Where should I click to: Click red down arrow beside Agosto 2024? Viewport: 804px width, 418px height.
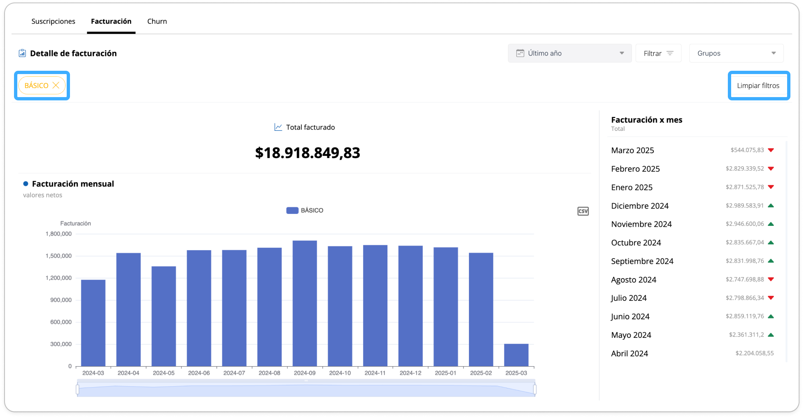771,279
